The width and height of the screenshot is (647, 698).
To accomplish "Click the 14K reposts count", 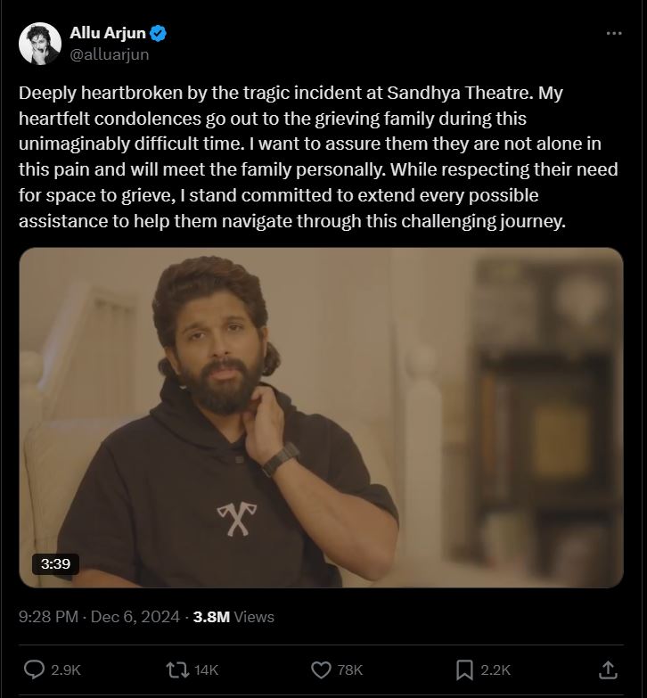I will (206, 669).
